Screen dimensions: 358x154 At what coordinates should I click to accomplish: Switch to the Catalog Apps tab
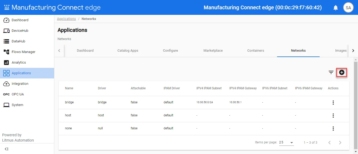[x=128, y=51]
